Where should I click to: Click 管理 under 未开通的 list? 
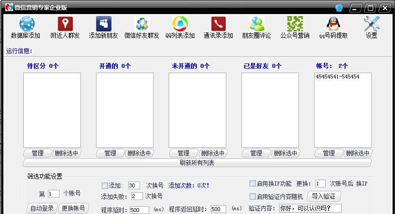(x=183, y=153)
